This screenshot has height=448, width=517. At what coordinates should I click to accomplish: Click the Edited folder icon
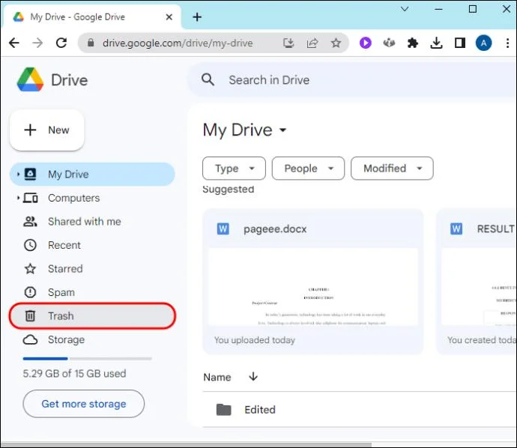click(x=223, y=410)
